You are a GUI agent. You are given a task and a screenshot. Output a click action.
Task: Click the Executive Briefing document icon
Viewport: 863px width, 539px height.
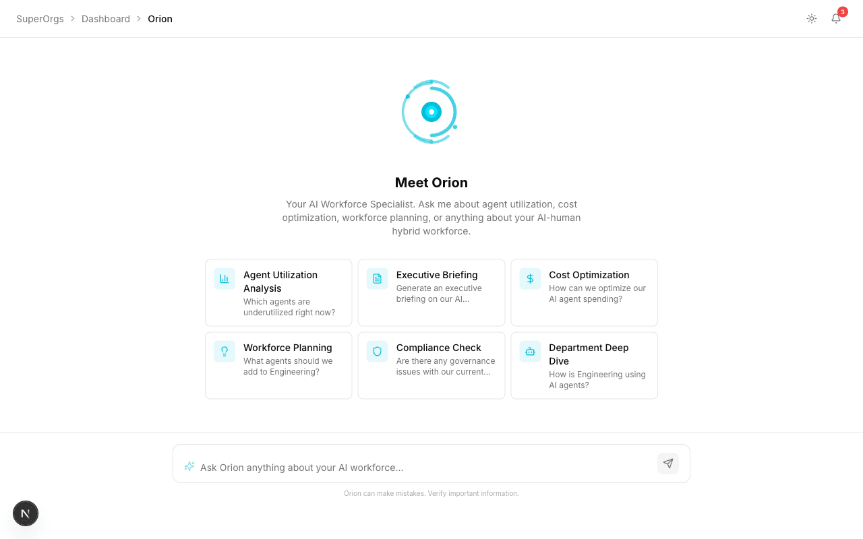pyautogui.click(x=377, y=278)
